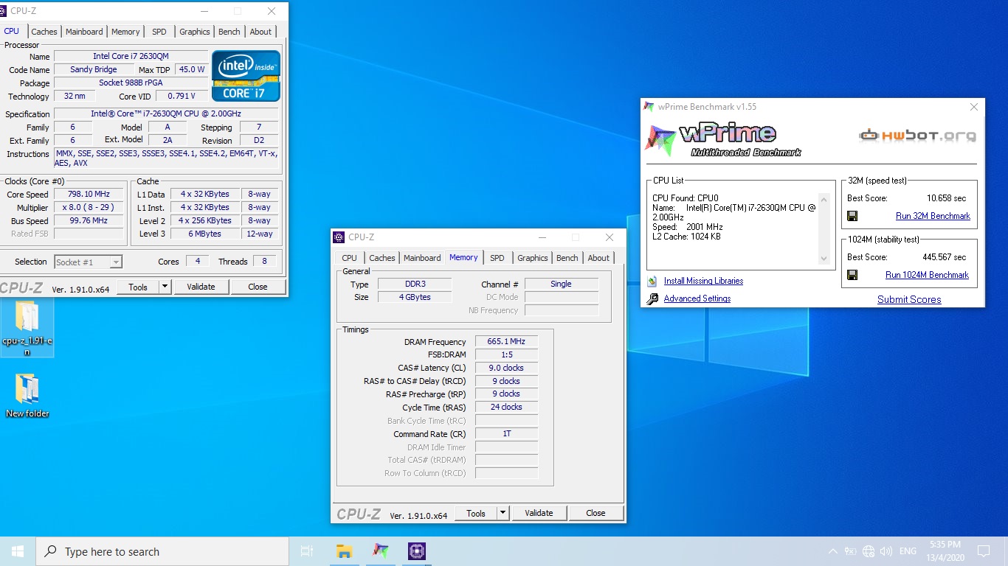1008x566 pixels.
Task: Open the SPD tab in the Memory window
Action: pos(497,258)
